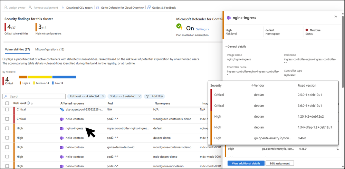Sort table by Affected resource column
This screenshot has height=169, width=345.
[x=72, y=103]
